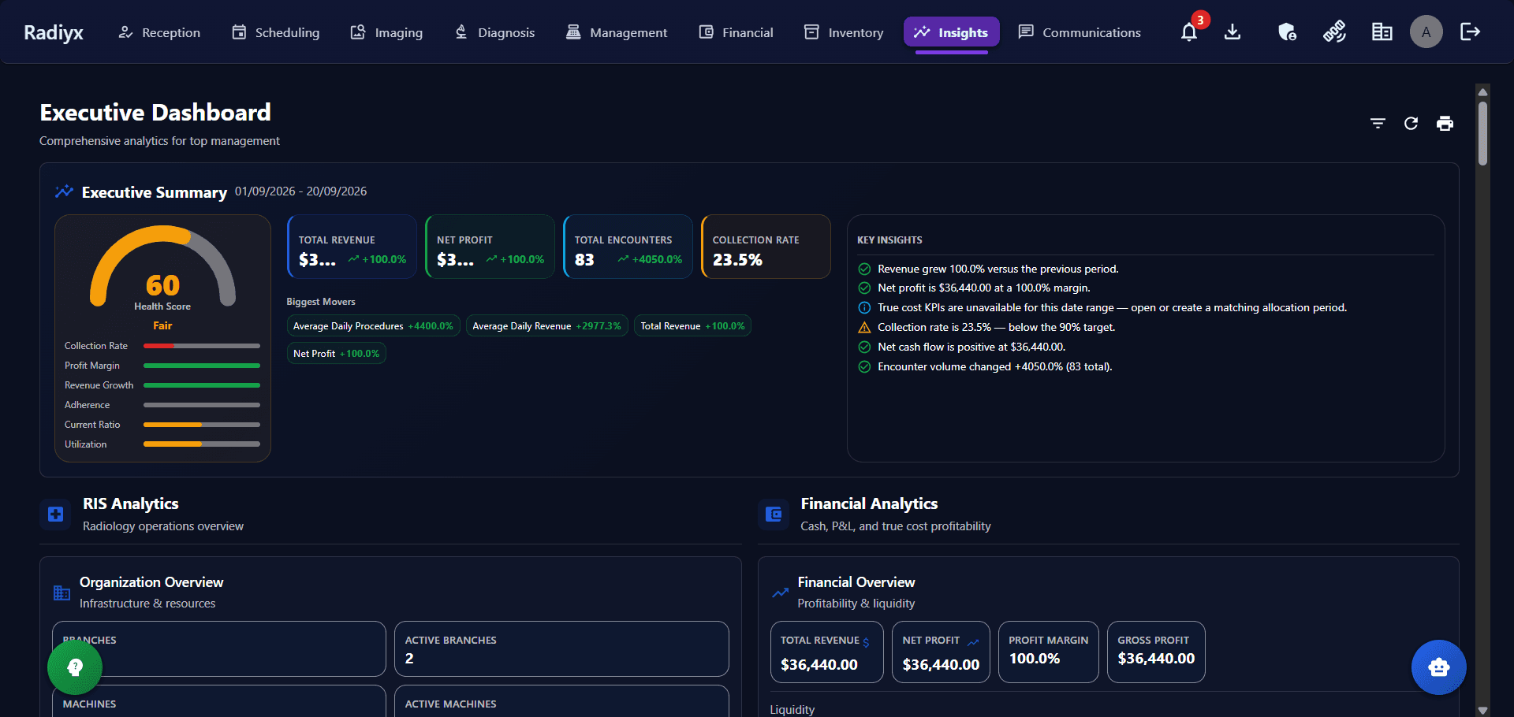Viewport: 1514px width, 717px height.
Task: Open the building branches icon in the top bar
Action: coord(1382,32)
